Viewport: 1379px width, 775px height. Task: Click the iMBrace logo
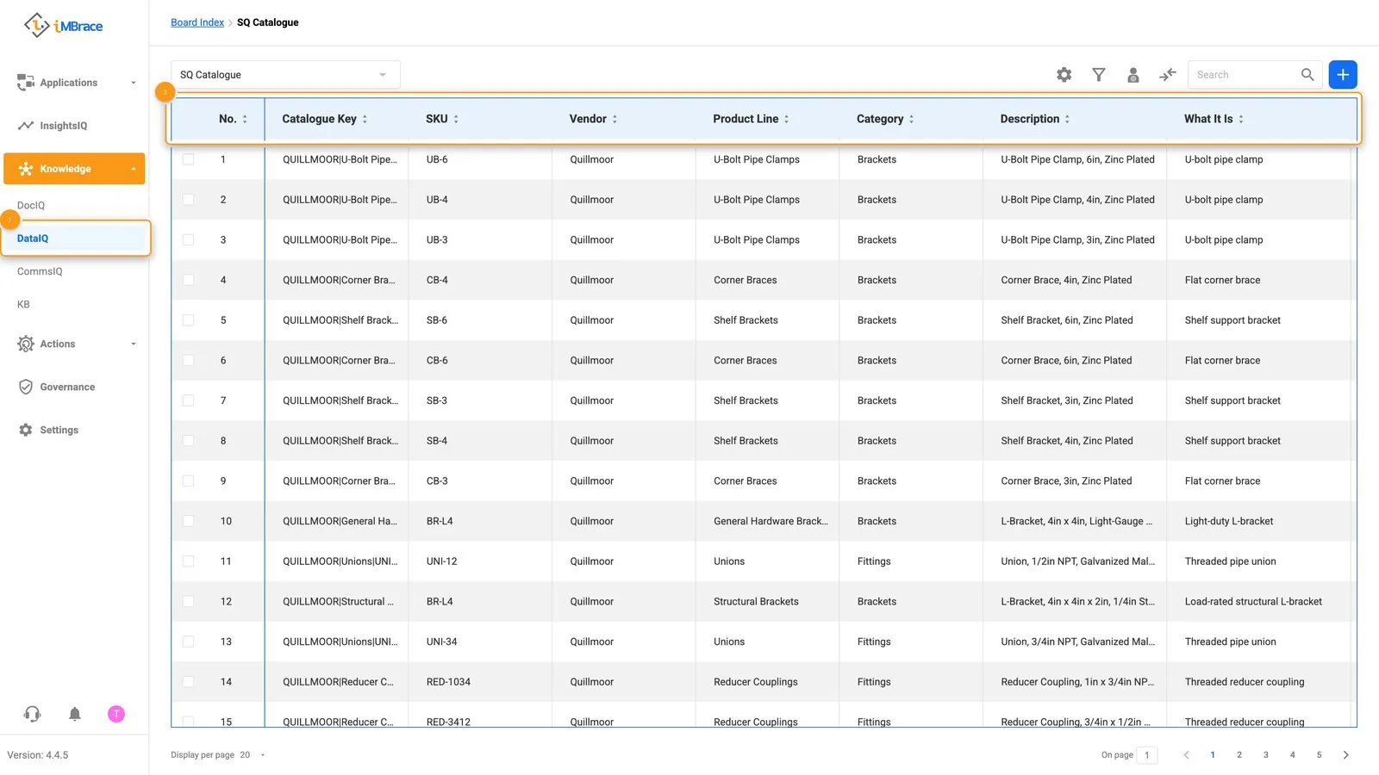63,26
